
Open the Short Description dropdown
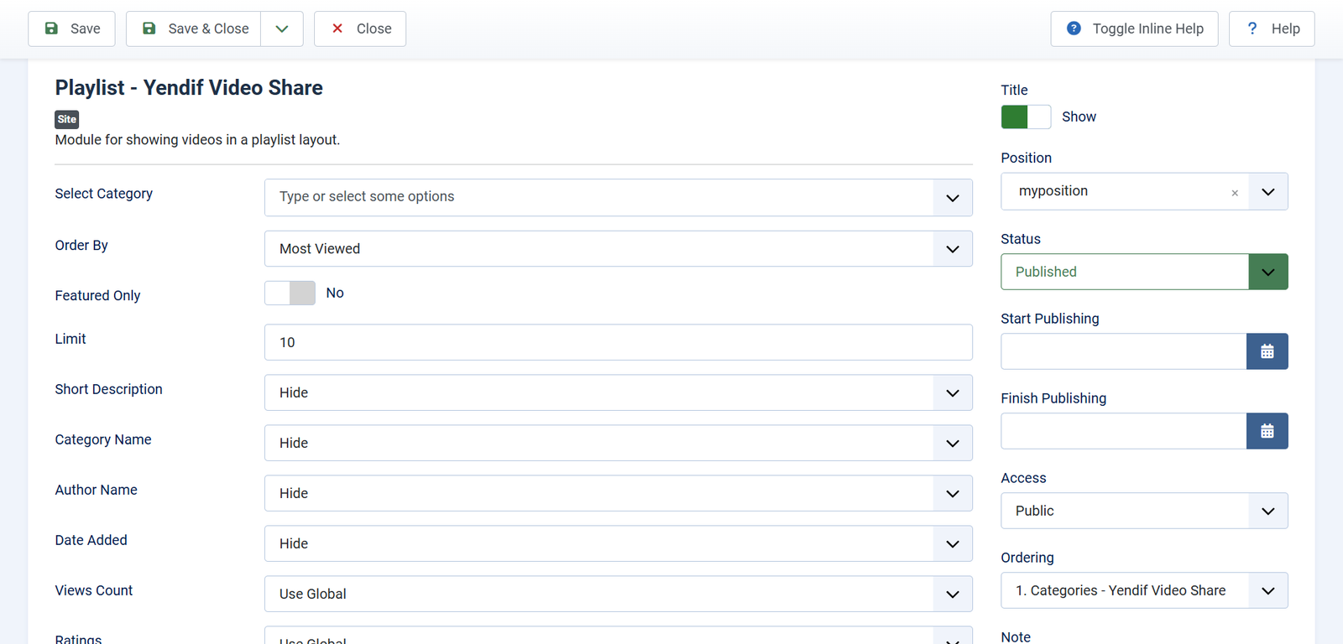619,392
